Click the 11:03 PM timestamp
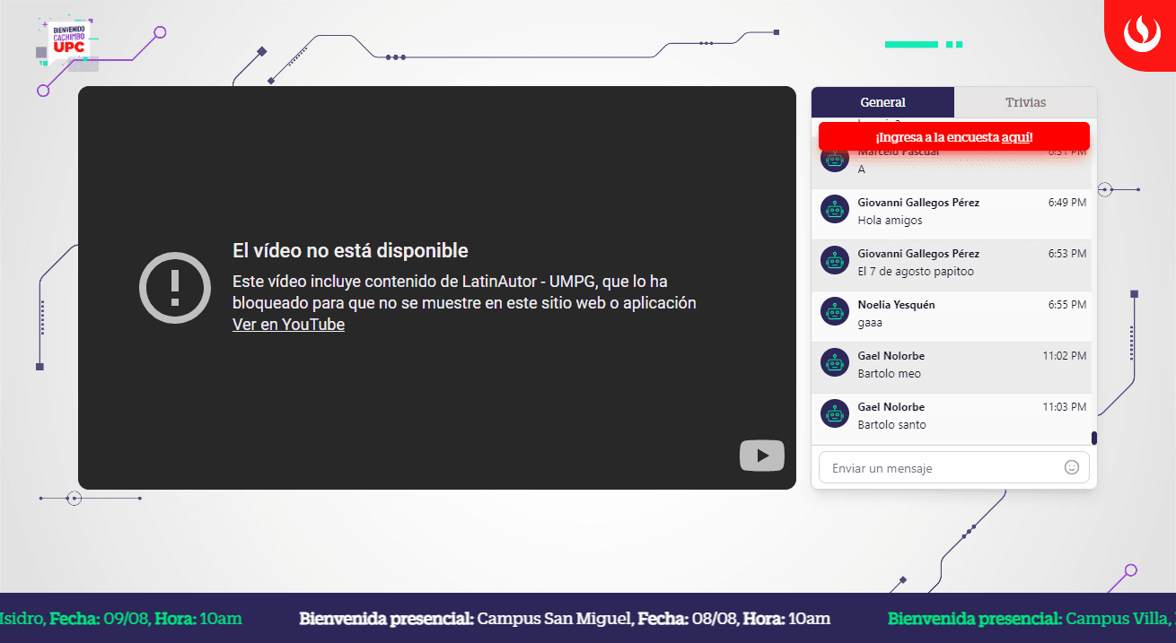Image resolution: width=1176 pixels, height=643 pixels. point(1065,407)
